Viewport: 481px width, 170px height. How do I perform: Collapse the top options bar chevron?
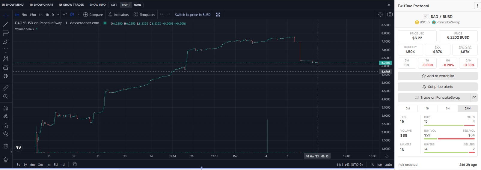click(389, 5)
